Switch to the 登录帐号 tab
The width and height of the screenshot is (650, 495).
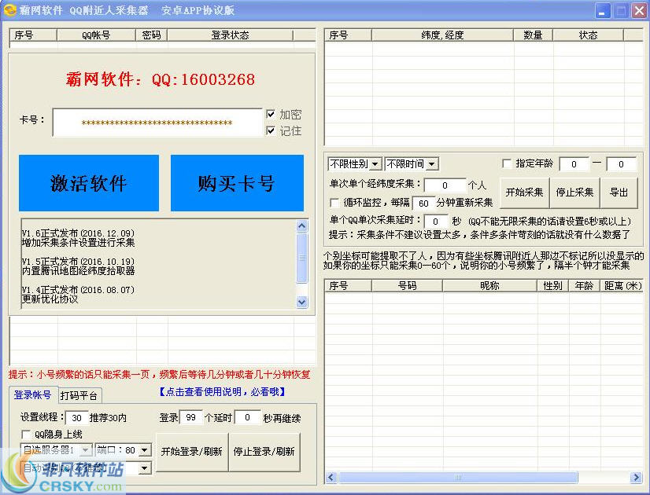[x=32, y=395]
